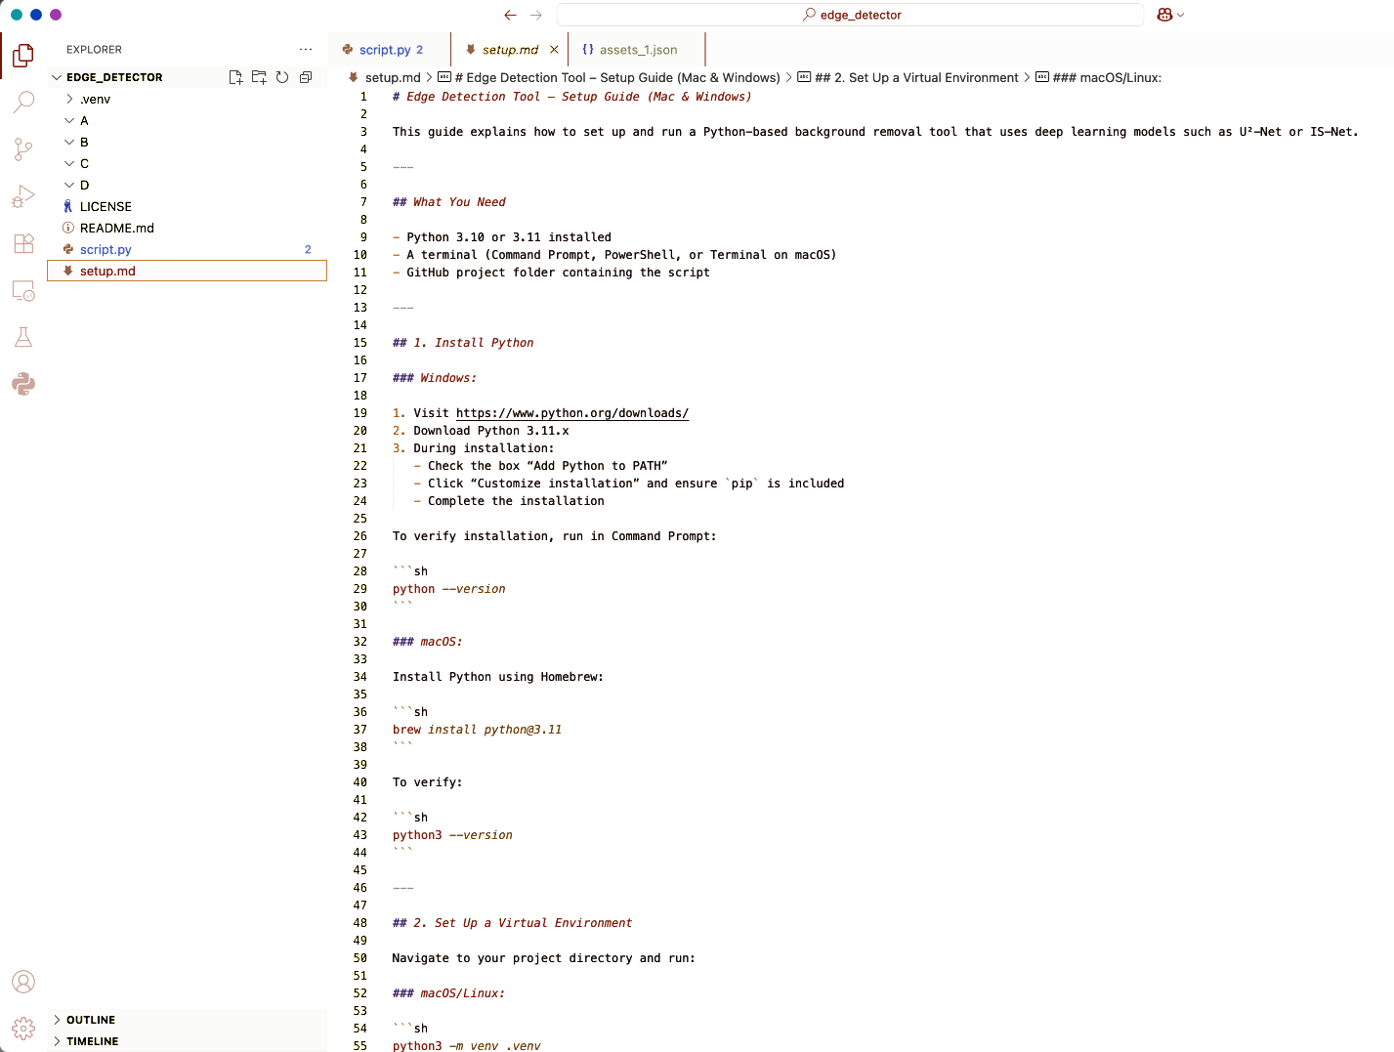Click the Copilot dropdown chevron
Viewport: 1394px width, 1052px height.
click(1181, 15)
